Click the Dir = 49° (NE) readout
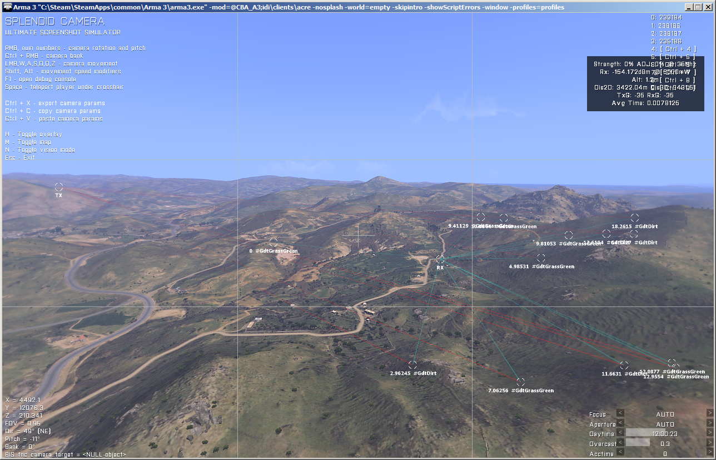 (28, 431)
